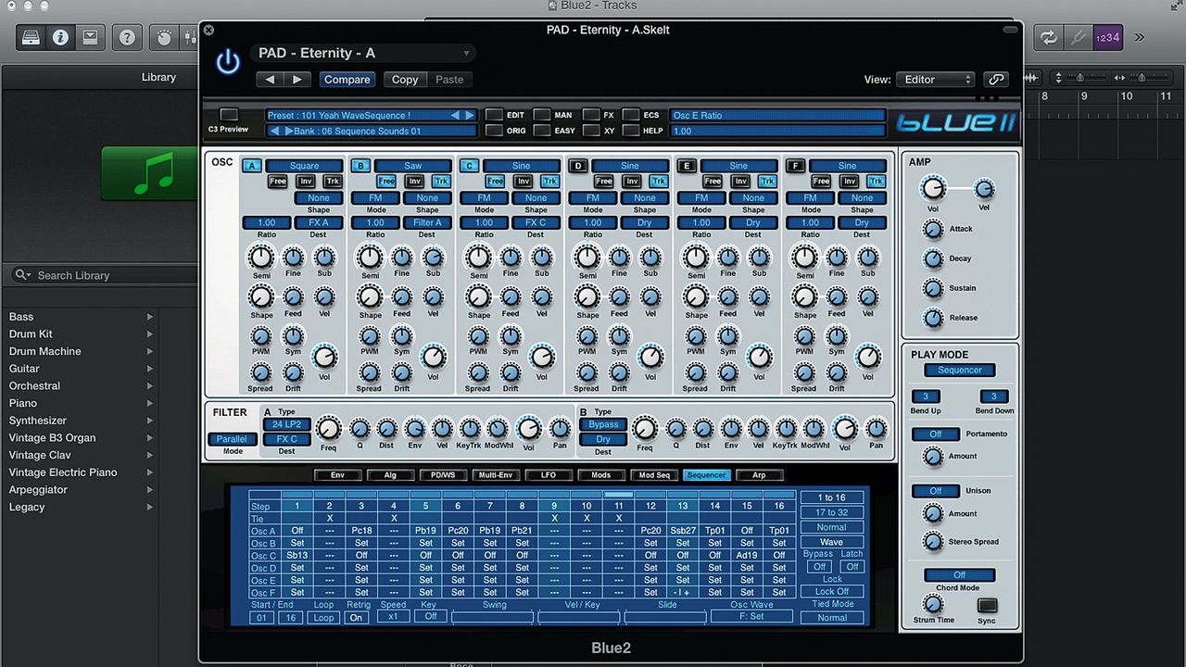Open Library icon in Logic toolbar
Viewport: 1186px width, 667px height.
coord(32,37)
